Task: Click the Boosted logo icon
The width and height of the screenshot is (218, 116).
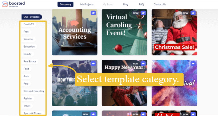Action: click(x=5, y=4)
